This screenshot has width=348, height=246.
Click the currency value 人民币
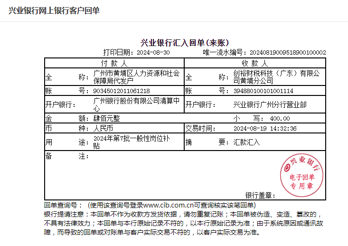click(x=103, y=128)
